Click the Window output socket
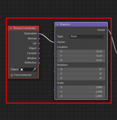 [x=39, y=58]
